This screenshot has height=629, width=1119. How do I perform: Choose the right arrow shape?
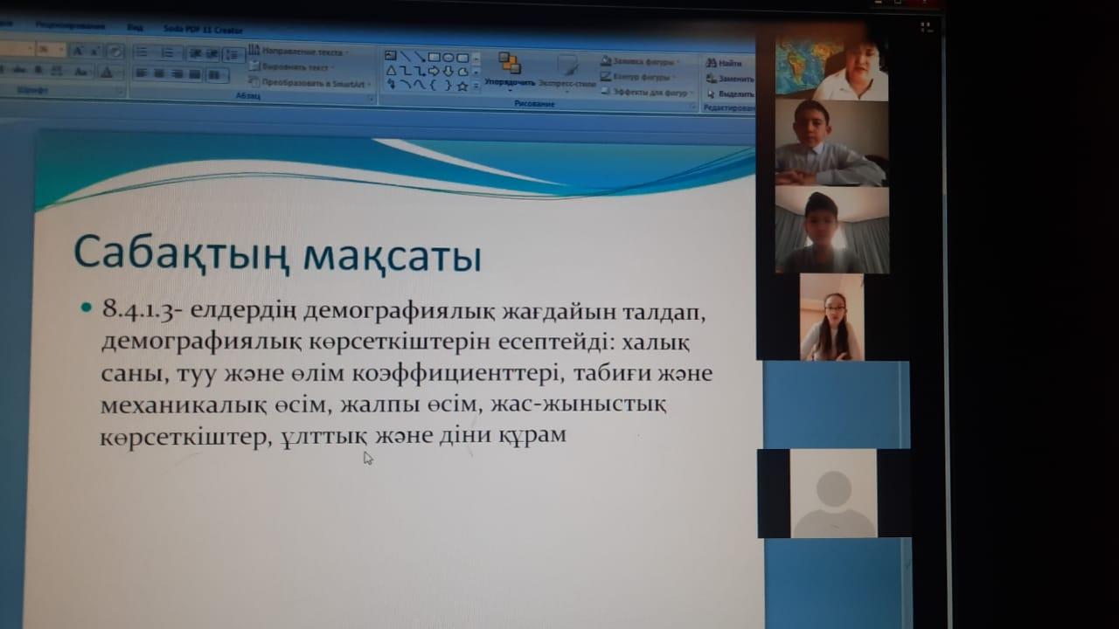point(434,72)
